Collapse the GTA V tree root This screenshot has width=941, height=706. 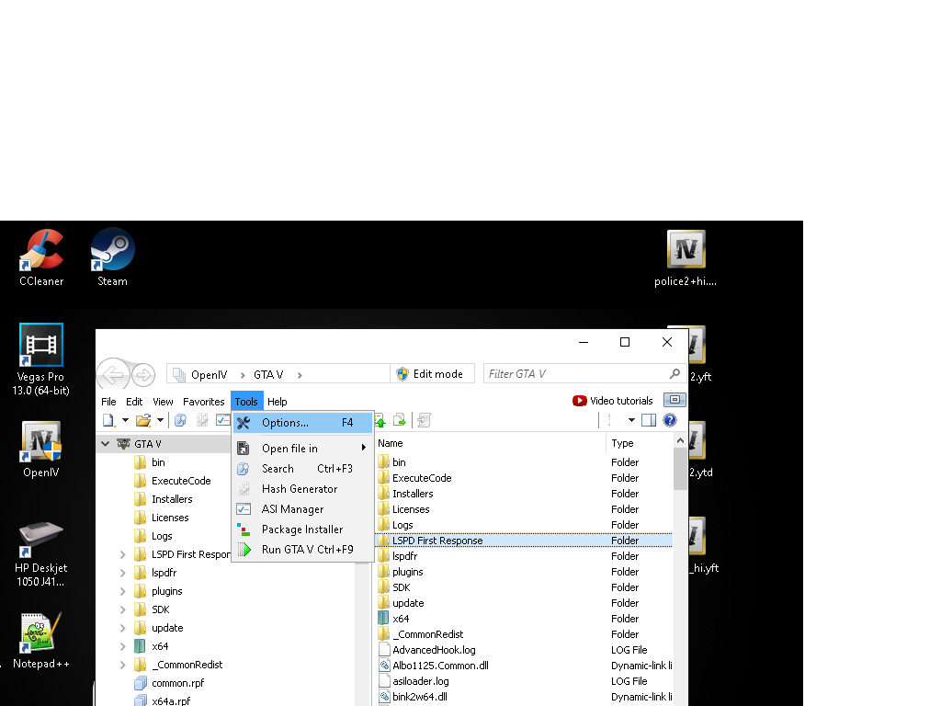click(105, 444)
